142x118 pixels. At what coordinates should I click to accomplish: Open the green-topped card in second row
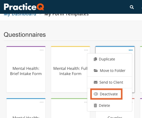(x=69, y=108)
